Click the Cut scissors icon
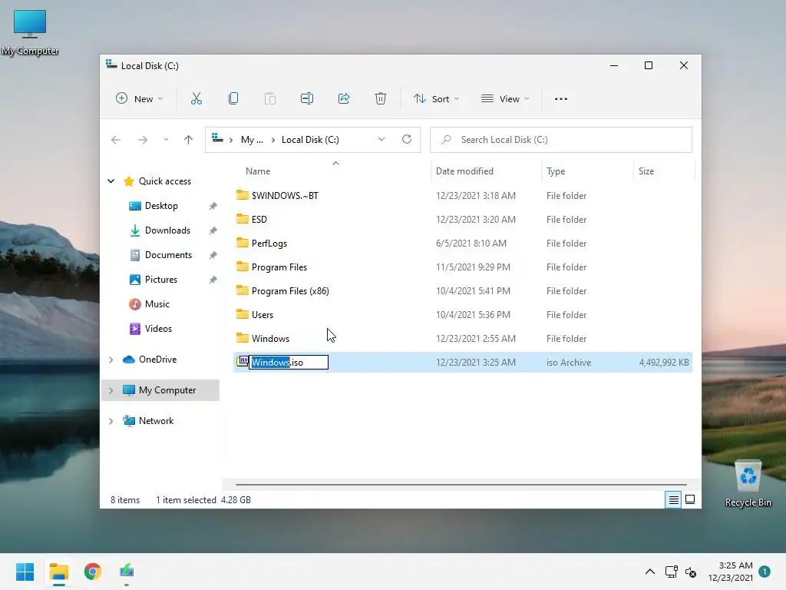 pos(196,99)
